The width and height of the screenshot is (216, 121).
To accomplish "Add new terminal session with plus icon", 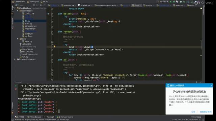I will pyautogui.click(x=16, y=86).
